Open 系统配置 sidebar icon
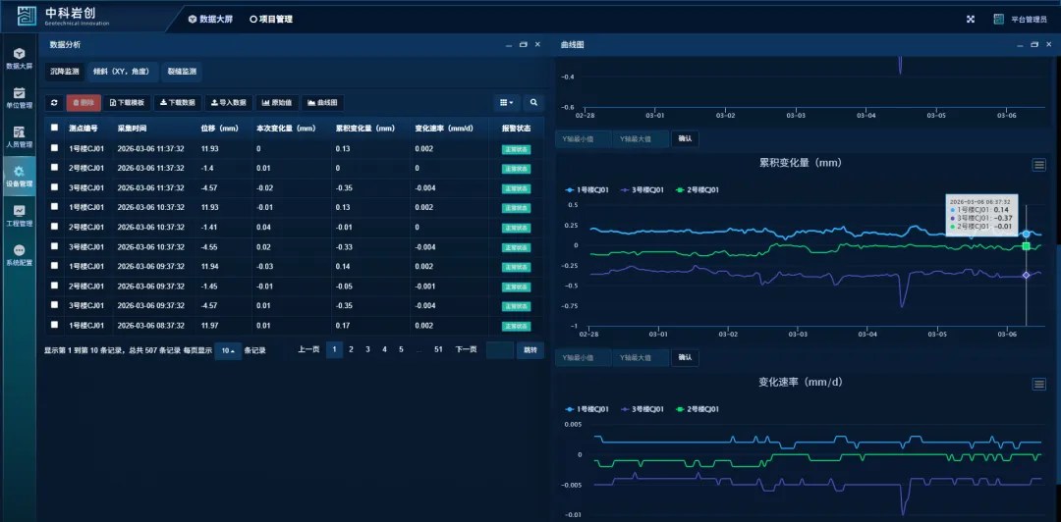This screenshot has height=522, width=1061. click(x=19, y=255)
